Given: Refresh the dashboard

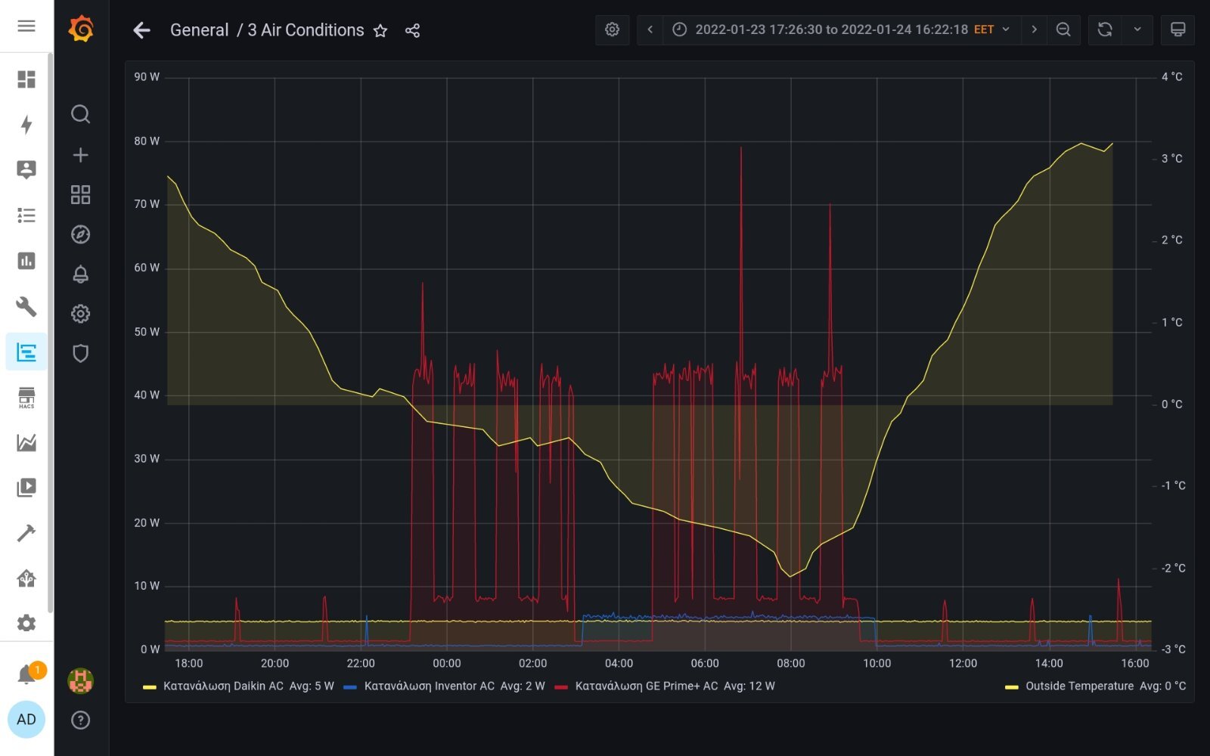Looking at the screenshot, I should pyautogui.click(x=1105, y=29).
